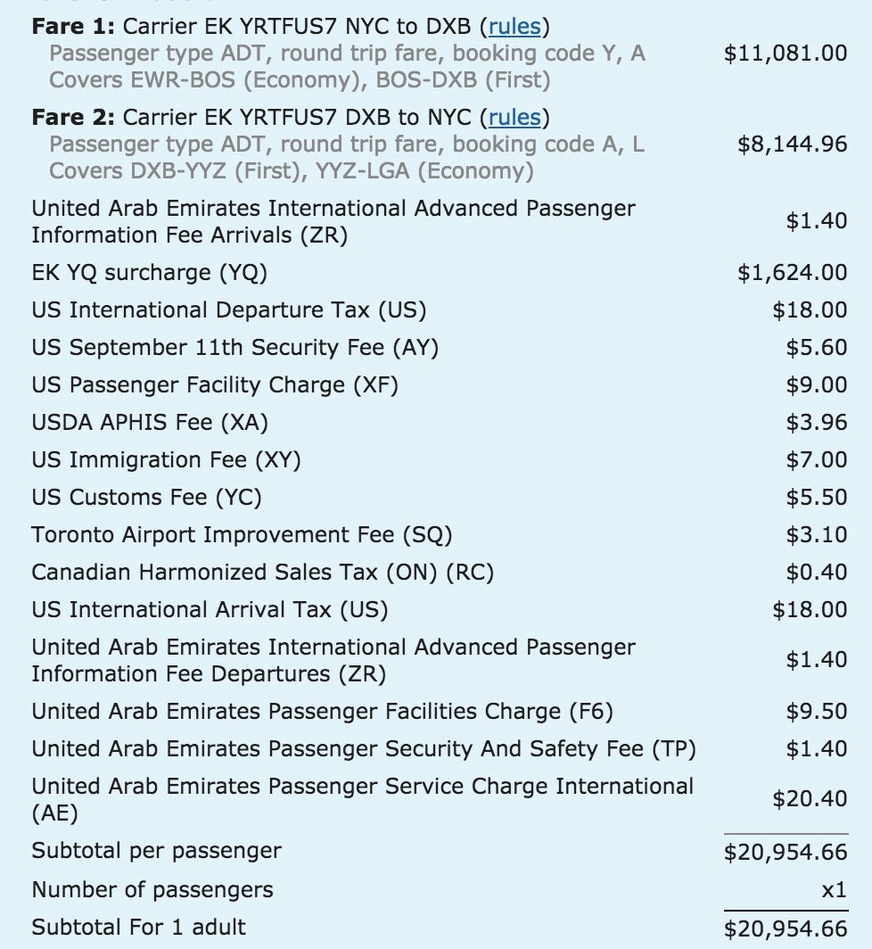Open the rules link for Fare 2

click(x=514, y=118)
